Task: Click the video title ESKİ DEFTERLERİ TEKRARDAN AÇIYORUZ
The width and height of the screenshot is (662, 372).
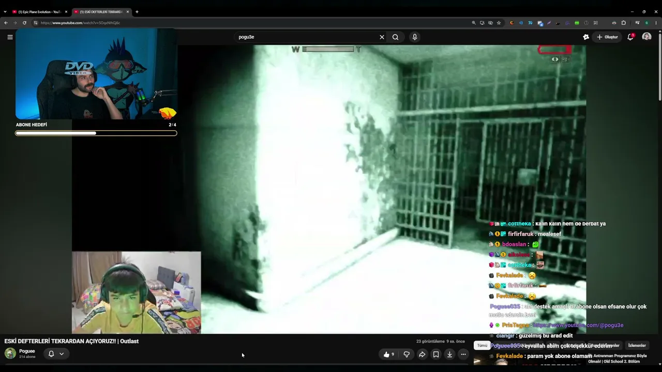Action: click(x=71, y=341)
